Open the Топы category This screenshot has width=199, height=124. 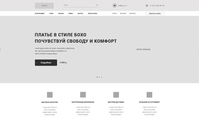(51, 14)
